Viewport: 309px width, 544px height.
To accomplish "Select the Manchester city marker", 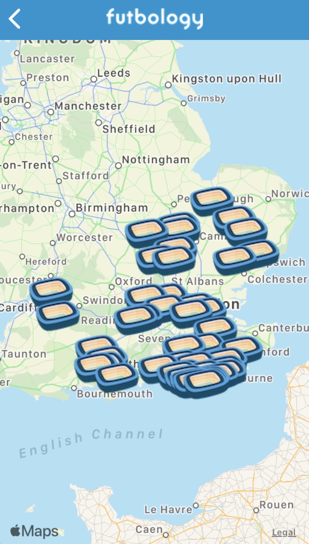I will click(x=50, y=112).
